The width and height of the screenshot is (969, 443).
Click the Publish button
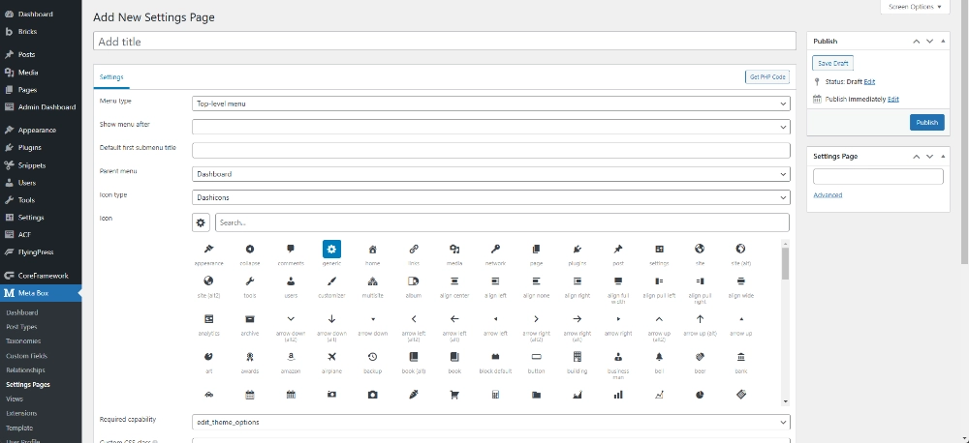click(927, 122)
